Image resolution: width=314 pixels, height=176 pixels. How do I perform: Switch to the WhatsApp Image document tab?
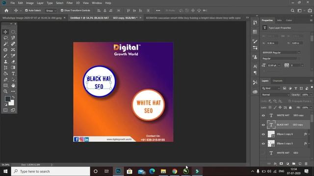(32, 18)
